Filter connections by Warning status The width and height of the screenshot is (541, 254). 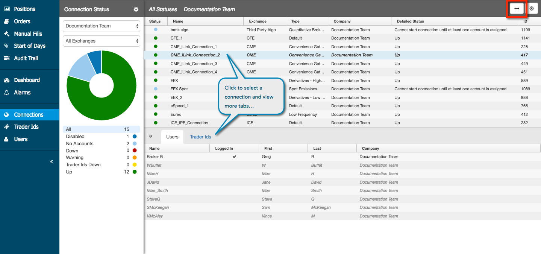[x=102, y=158]
